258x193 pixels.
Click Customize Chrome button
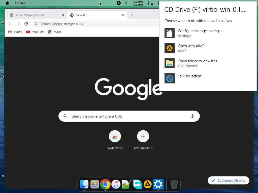click(x=228, y=180)
